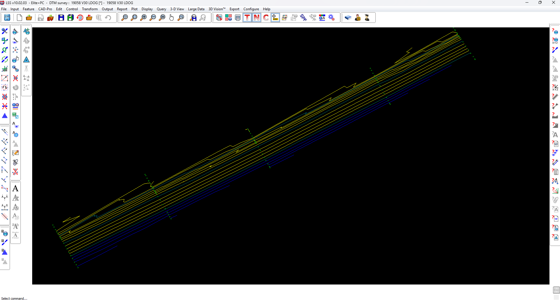Open the Large Data menu
560x300 pixels.
point(196,9)
